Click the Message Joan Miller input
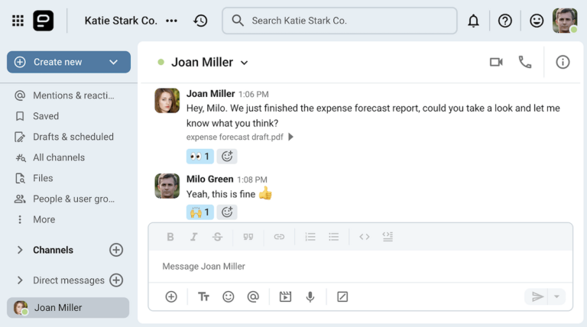587x327 pixels. [360, 267]
